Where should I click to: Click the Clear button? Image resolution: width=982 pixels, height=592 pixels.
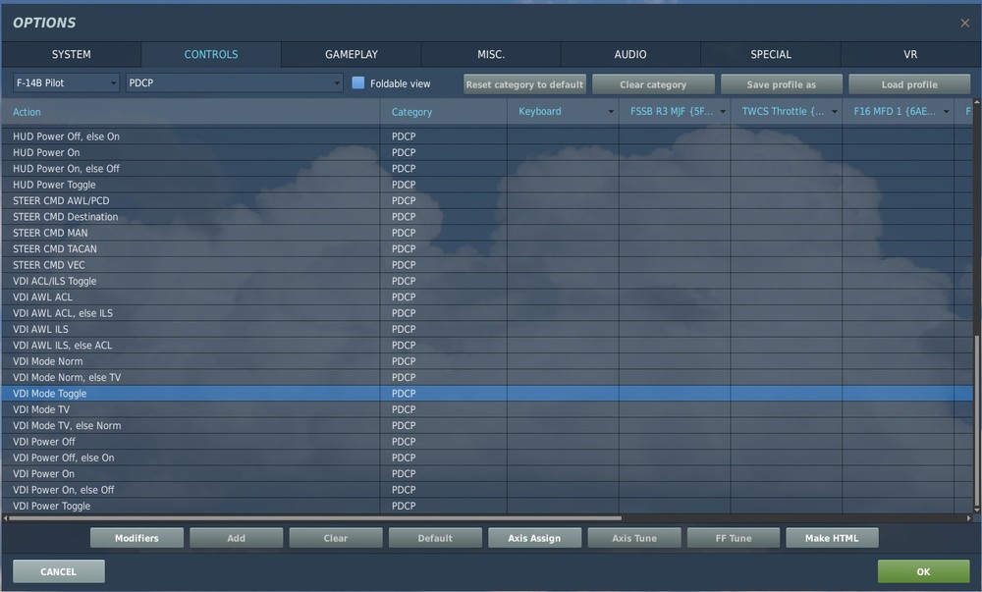coord(336,538)
